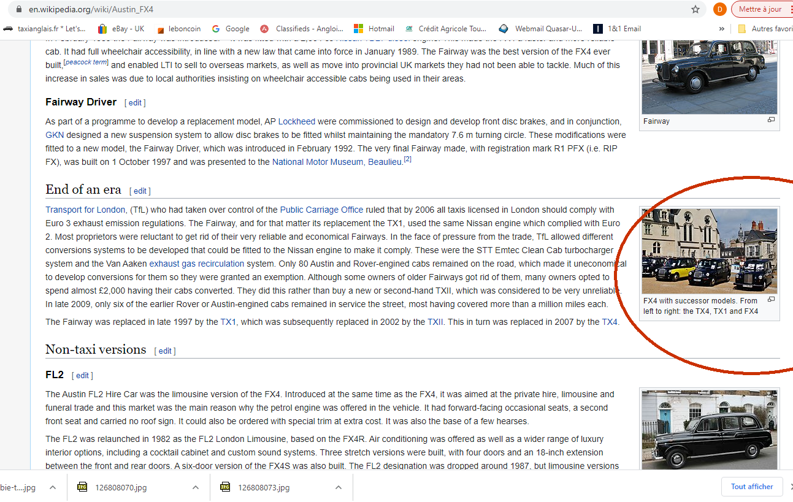
Task: Open the Google bookmark
Action: coord(231,29)
